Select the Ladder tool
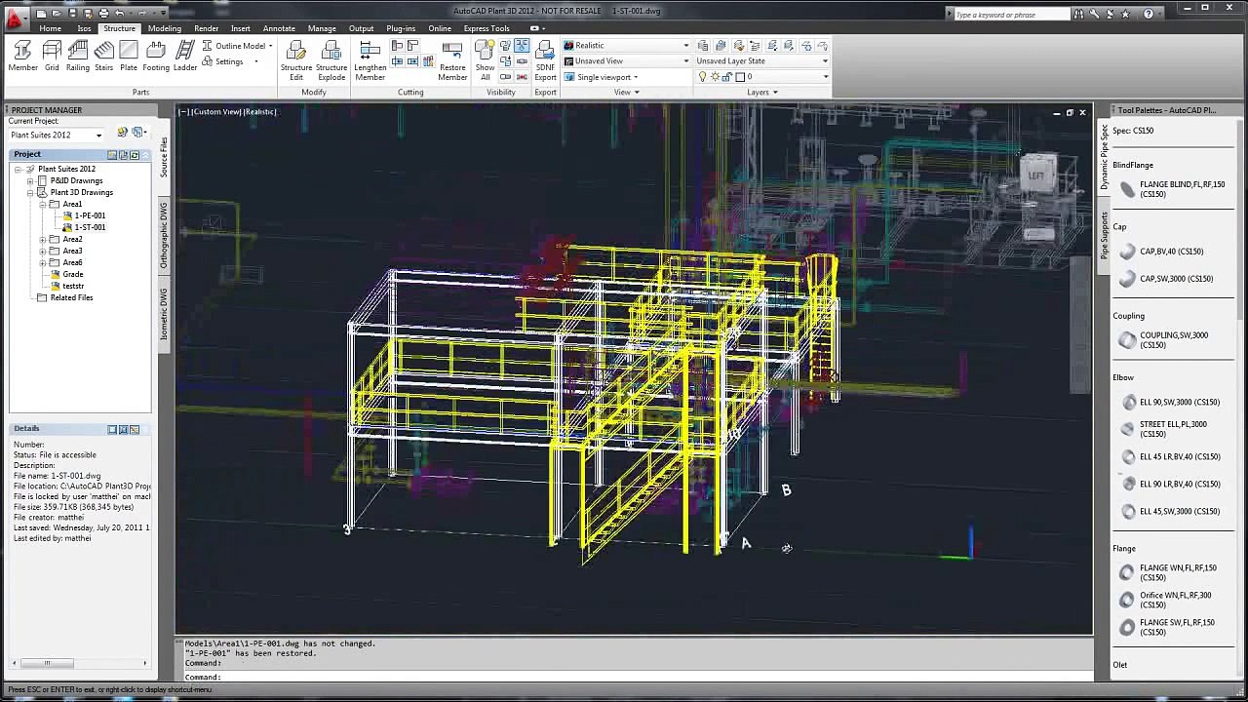The height and width of the screenshot is (702, 1248). point(185,57)
